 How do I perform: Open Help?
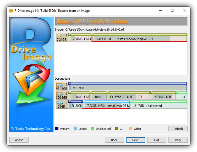[x=178, y=140]
